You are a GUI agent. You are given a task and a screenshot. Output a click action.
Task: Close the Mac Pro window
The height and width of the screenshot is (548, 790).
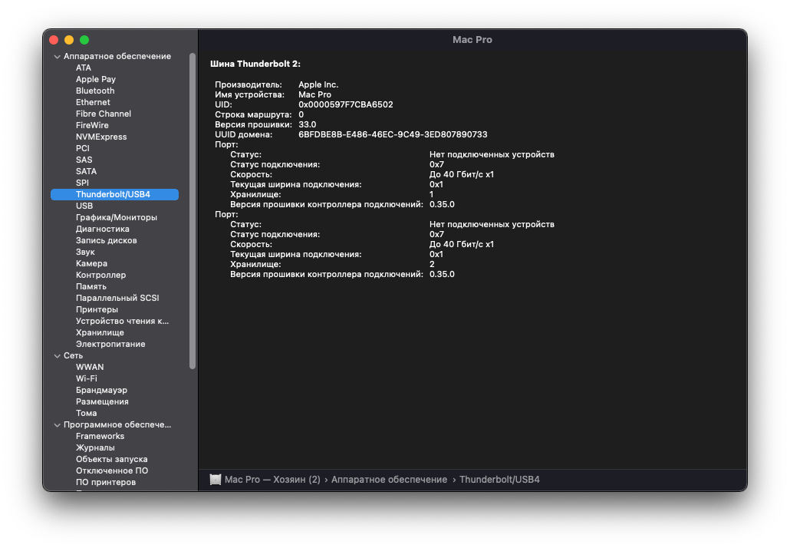point(54,40)
